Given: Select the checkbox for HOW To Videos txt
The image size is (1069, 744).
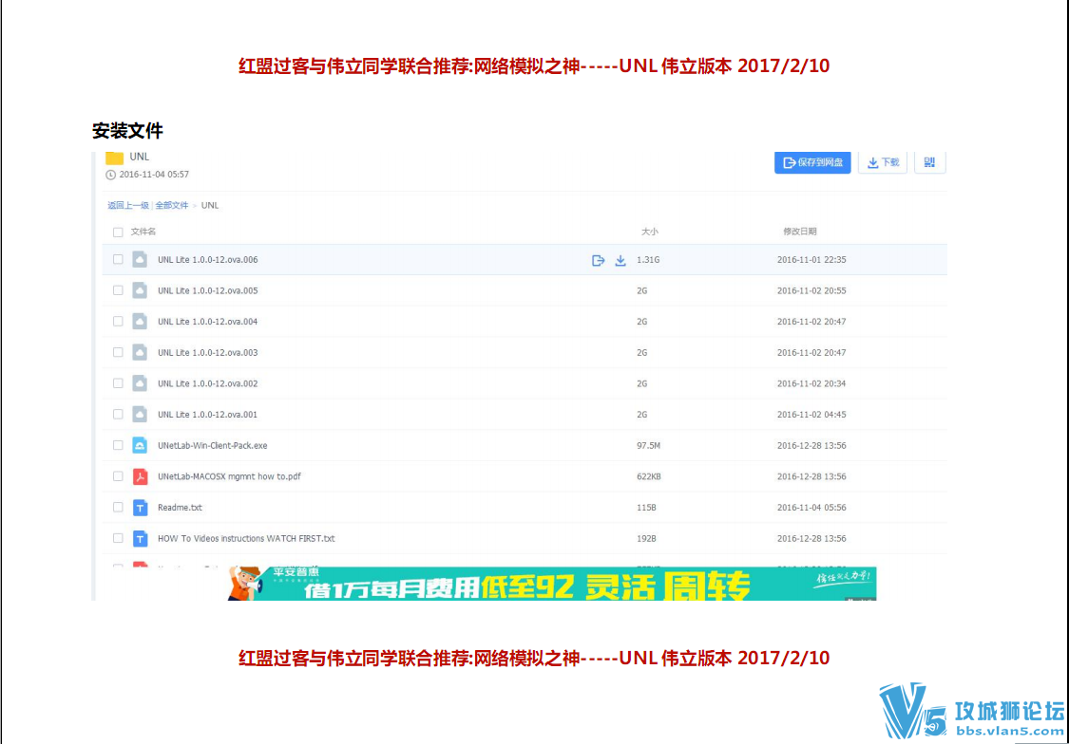Looking at the screenshot, I should pyautogui.click(x=118, y=538).
